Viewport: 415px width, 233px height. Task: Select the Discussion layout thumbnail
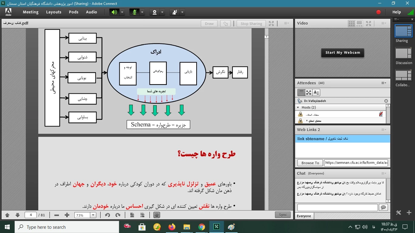(x=403, y=53)
